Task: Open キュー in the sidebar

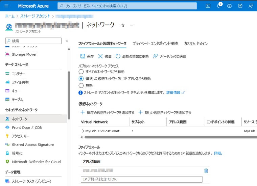Action: pos(16,91)
